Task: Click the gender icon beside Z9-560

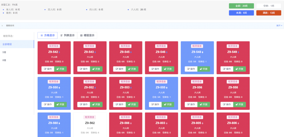Action: (59, 123)
